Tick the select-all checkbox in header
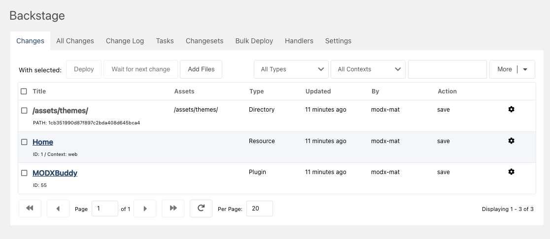Viewport: 550px width, 239px height. (24, 91)
